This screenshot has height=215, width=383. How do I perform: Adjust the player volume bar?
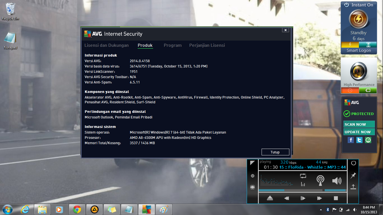pyautogui.click(x=335, y=190)
